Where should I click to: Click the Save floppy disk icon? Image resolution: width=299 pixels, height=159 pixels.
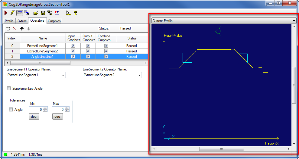[x=43, y=13]
